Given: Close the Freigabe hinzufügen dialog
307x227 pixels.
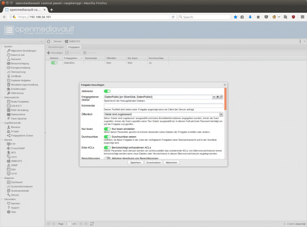Looking at the screenshot, I should pyautogui.click(x=225, y=85).
